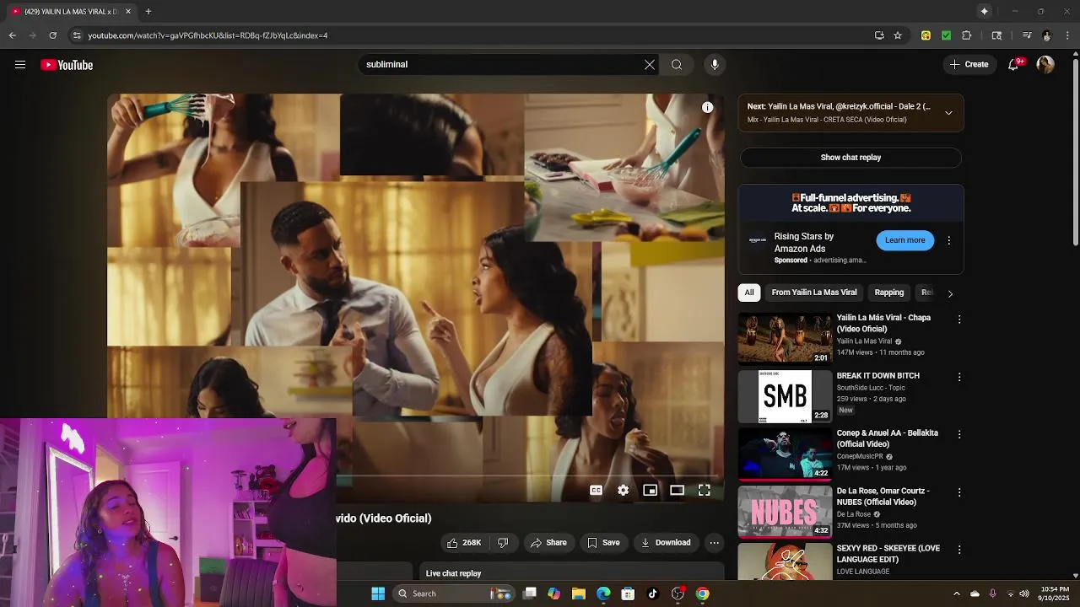
Task: Open Chrome three-dot menu
Action: tap(1067, 35)
